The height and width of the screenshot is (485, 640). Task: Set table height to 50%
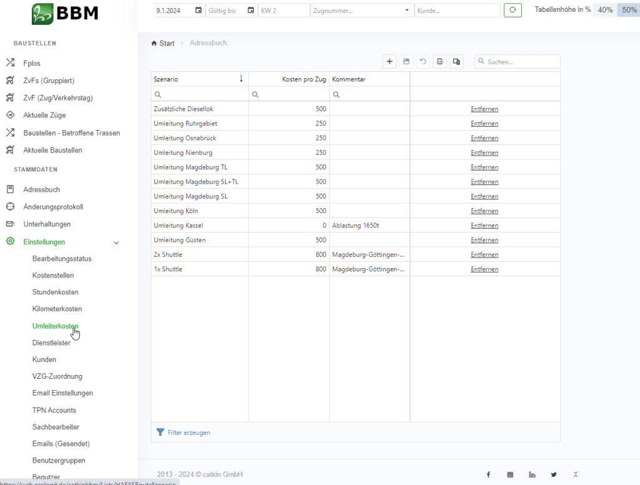click(x=628, y=10)
